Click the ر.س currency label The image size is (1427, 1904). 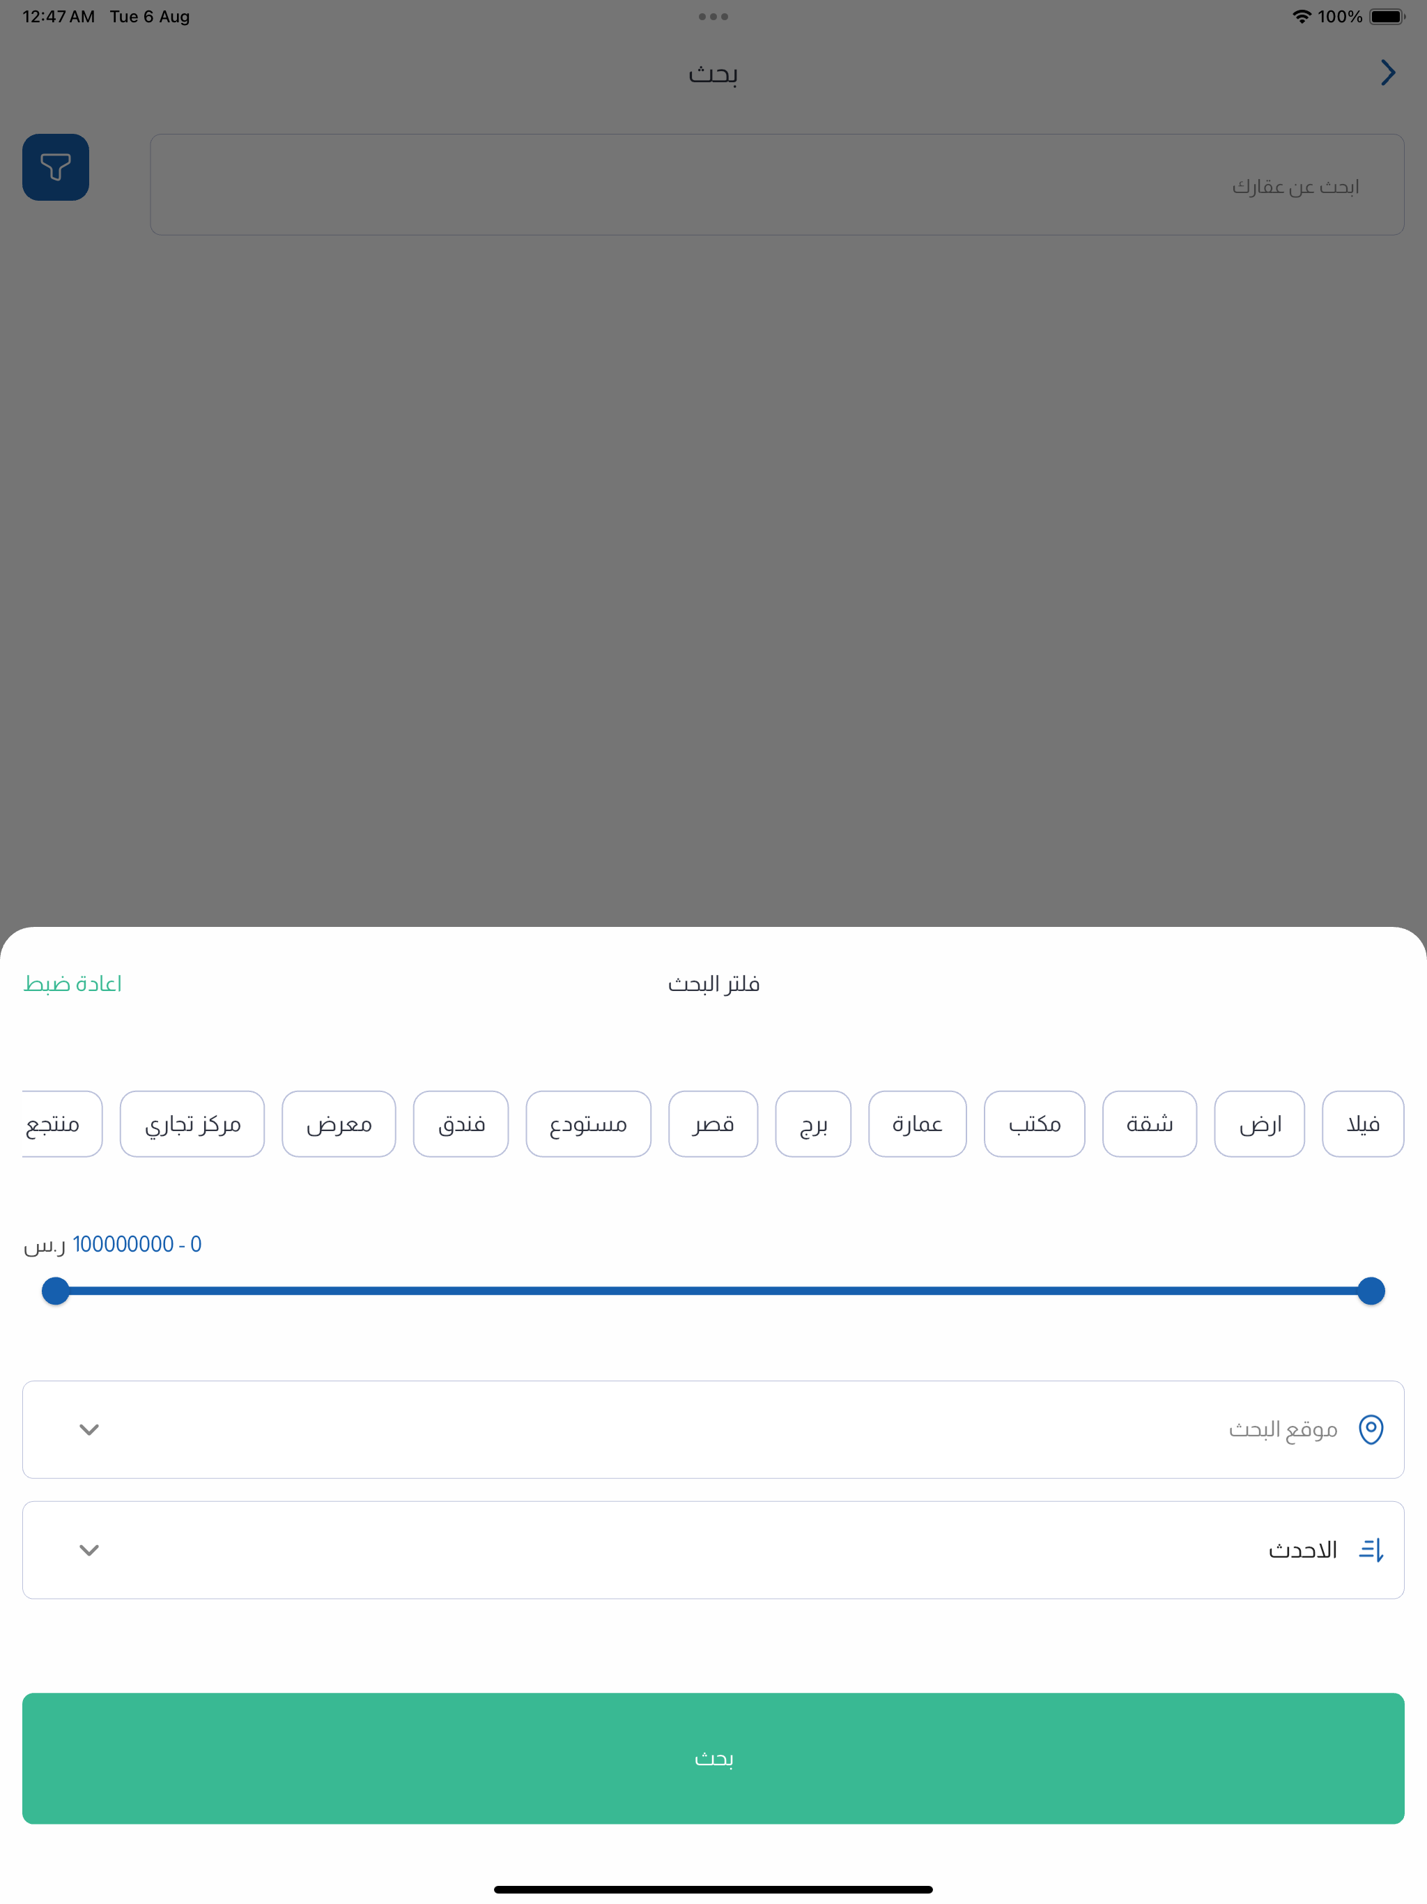45,1245
